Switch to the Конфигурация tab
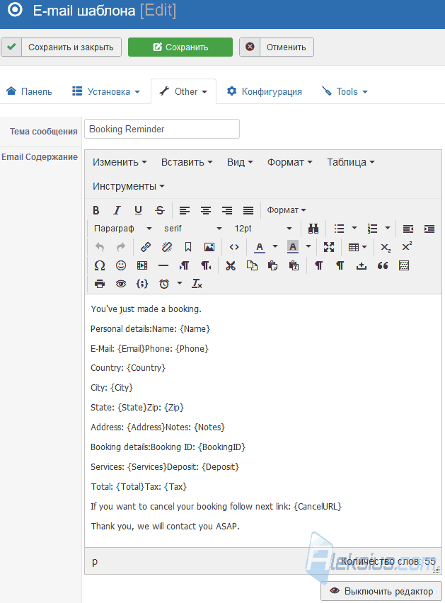The height and width of the screenshot is (603, 445). pos(265,91)
